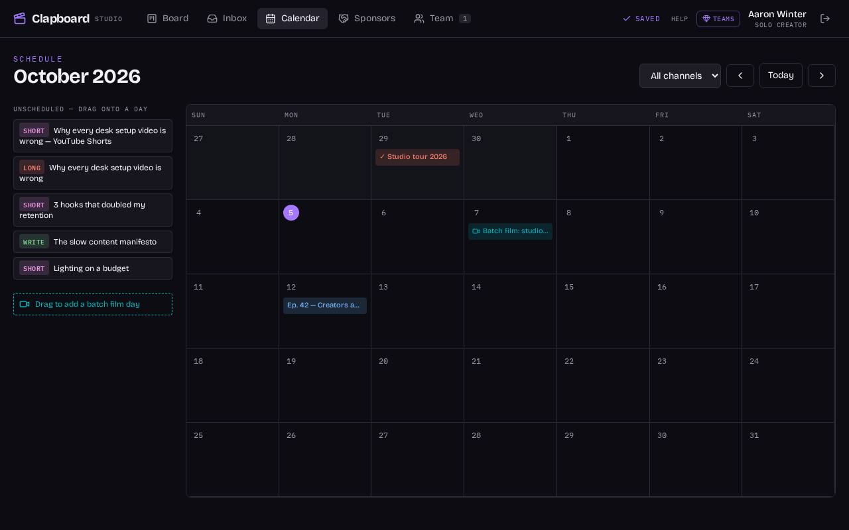Open the Inbox tab
This screenshot has width=849, height=530.
pyautogui.click(x=227, y=19)
